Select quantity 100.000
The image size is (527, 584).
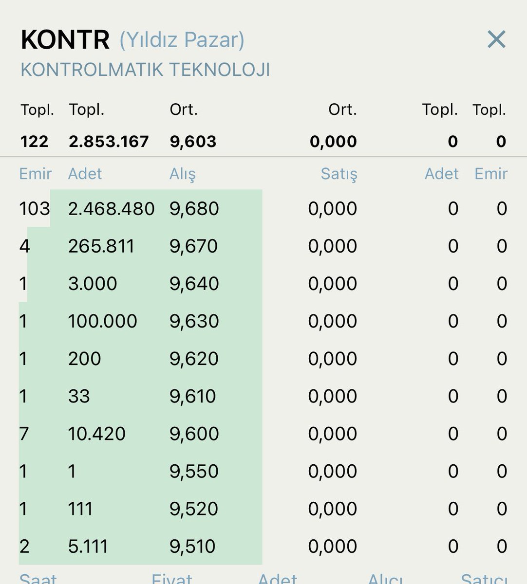(x=103, y=321)
